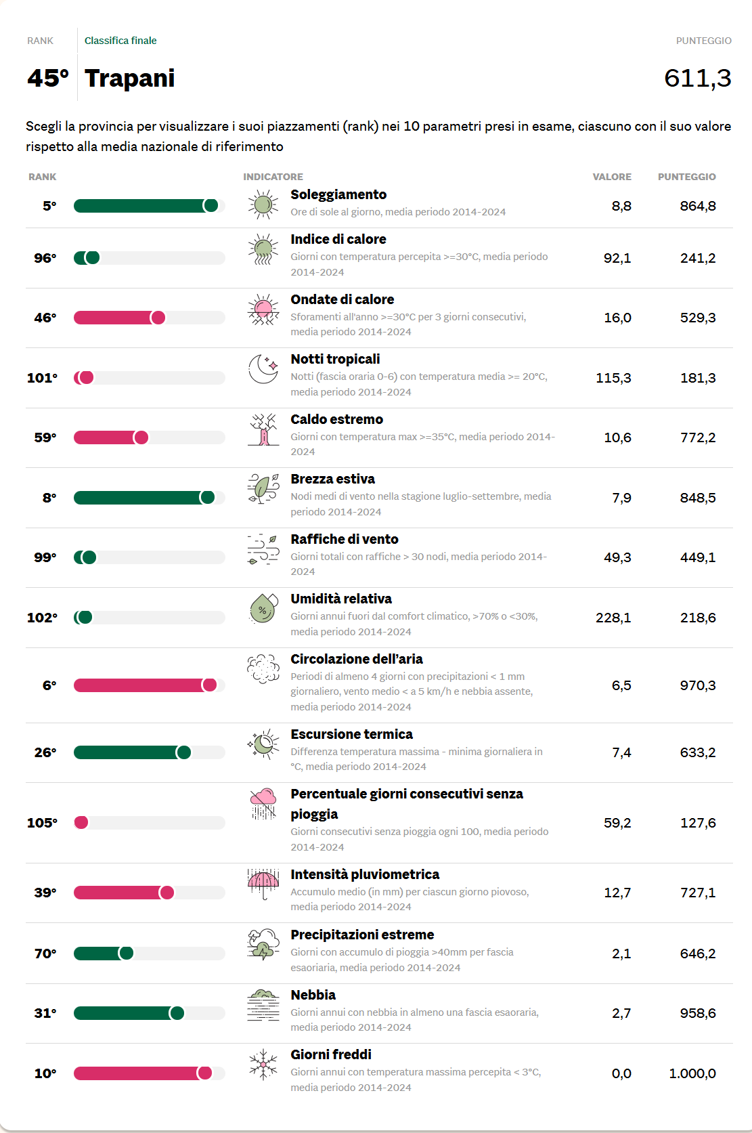
Task: Click the INDICATORE column header
Action: tap(273, 177)
